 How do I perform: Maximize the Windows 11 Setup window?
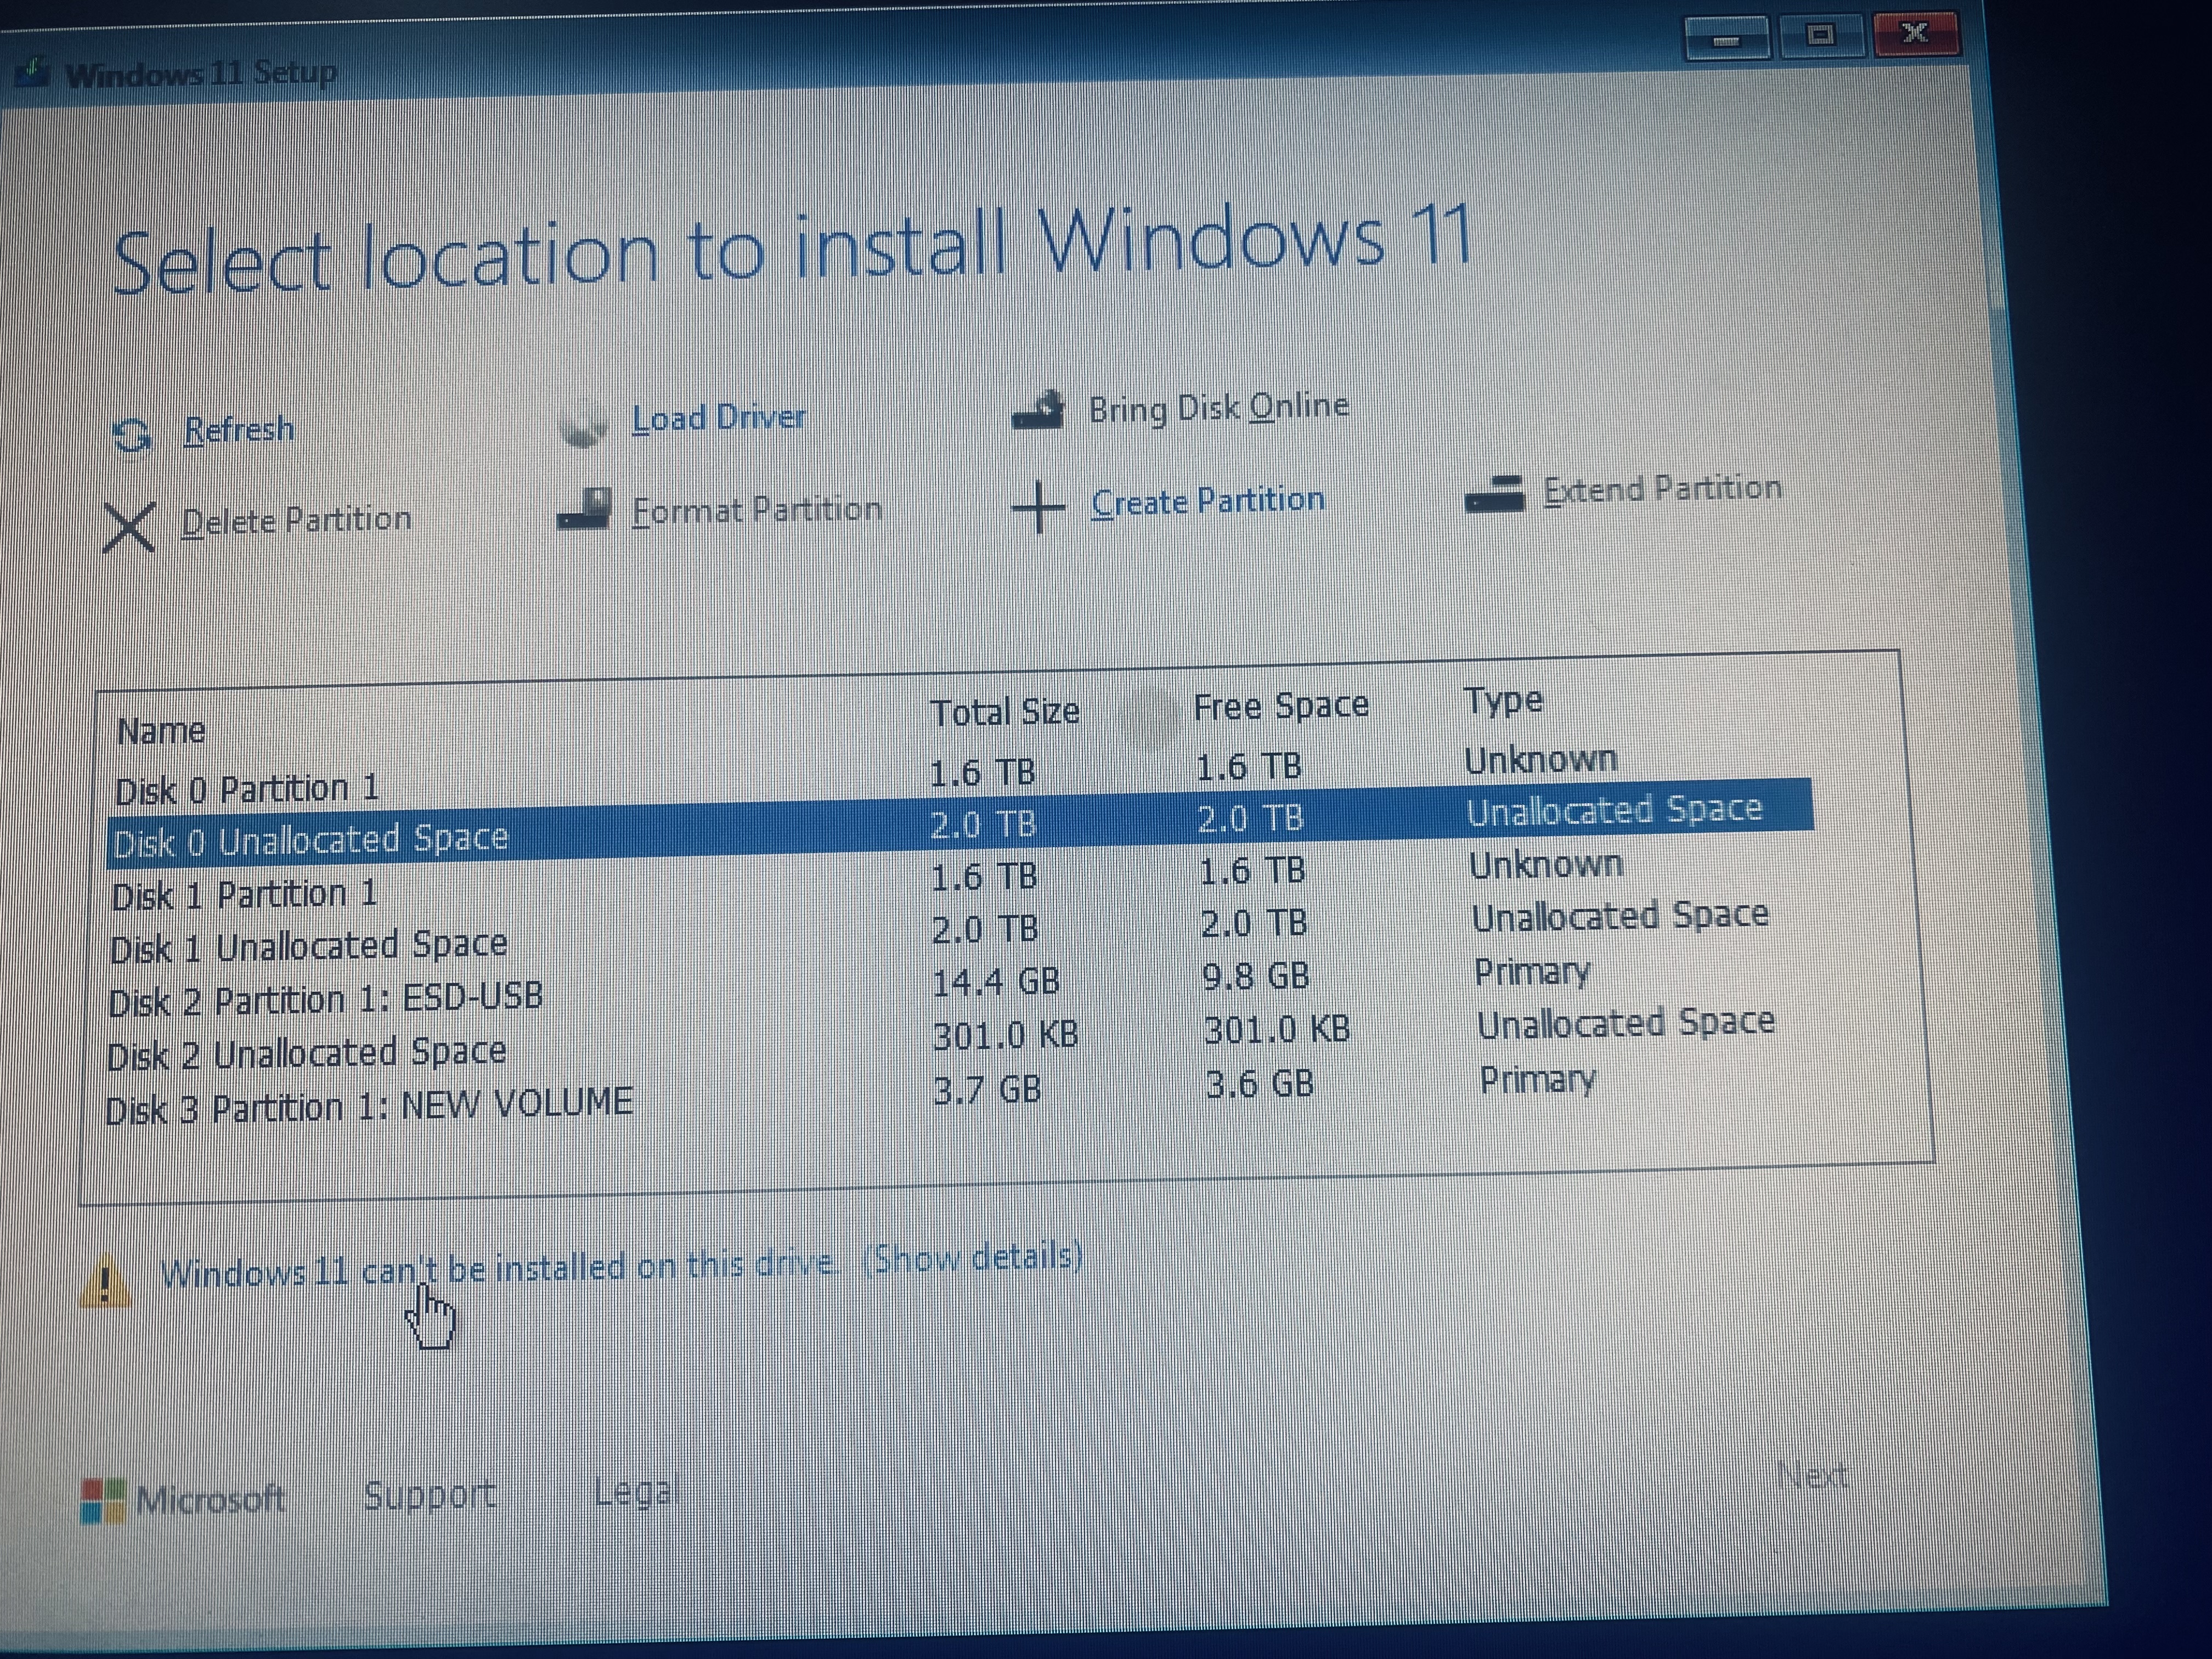coord(1821,36)
